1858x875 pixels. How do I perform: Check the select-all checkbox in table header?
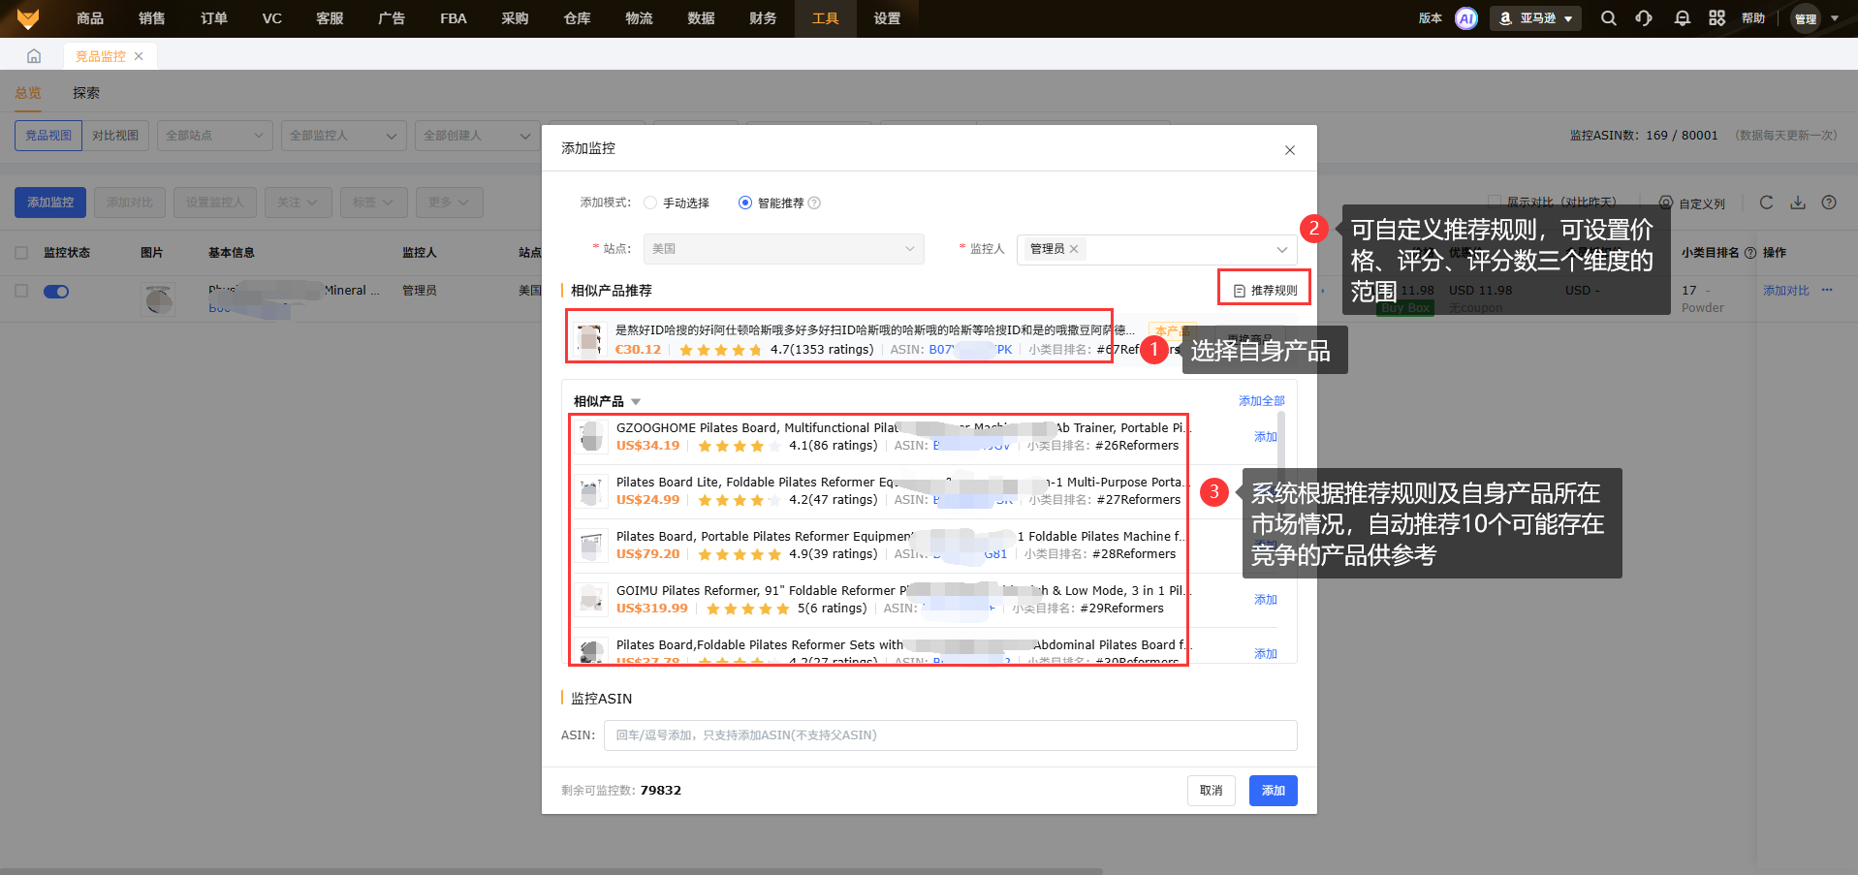tap(21, 253)
